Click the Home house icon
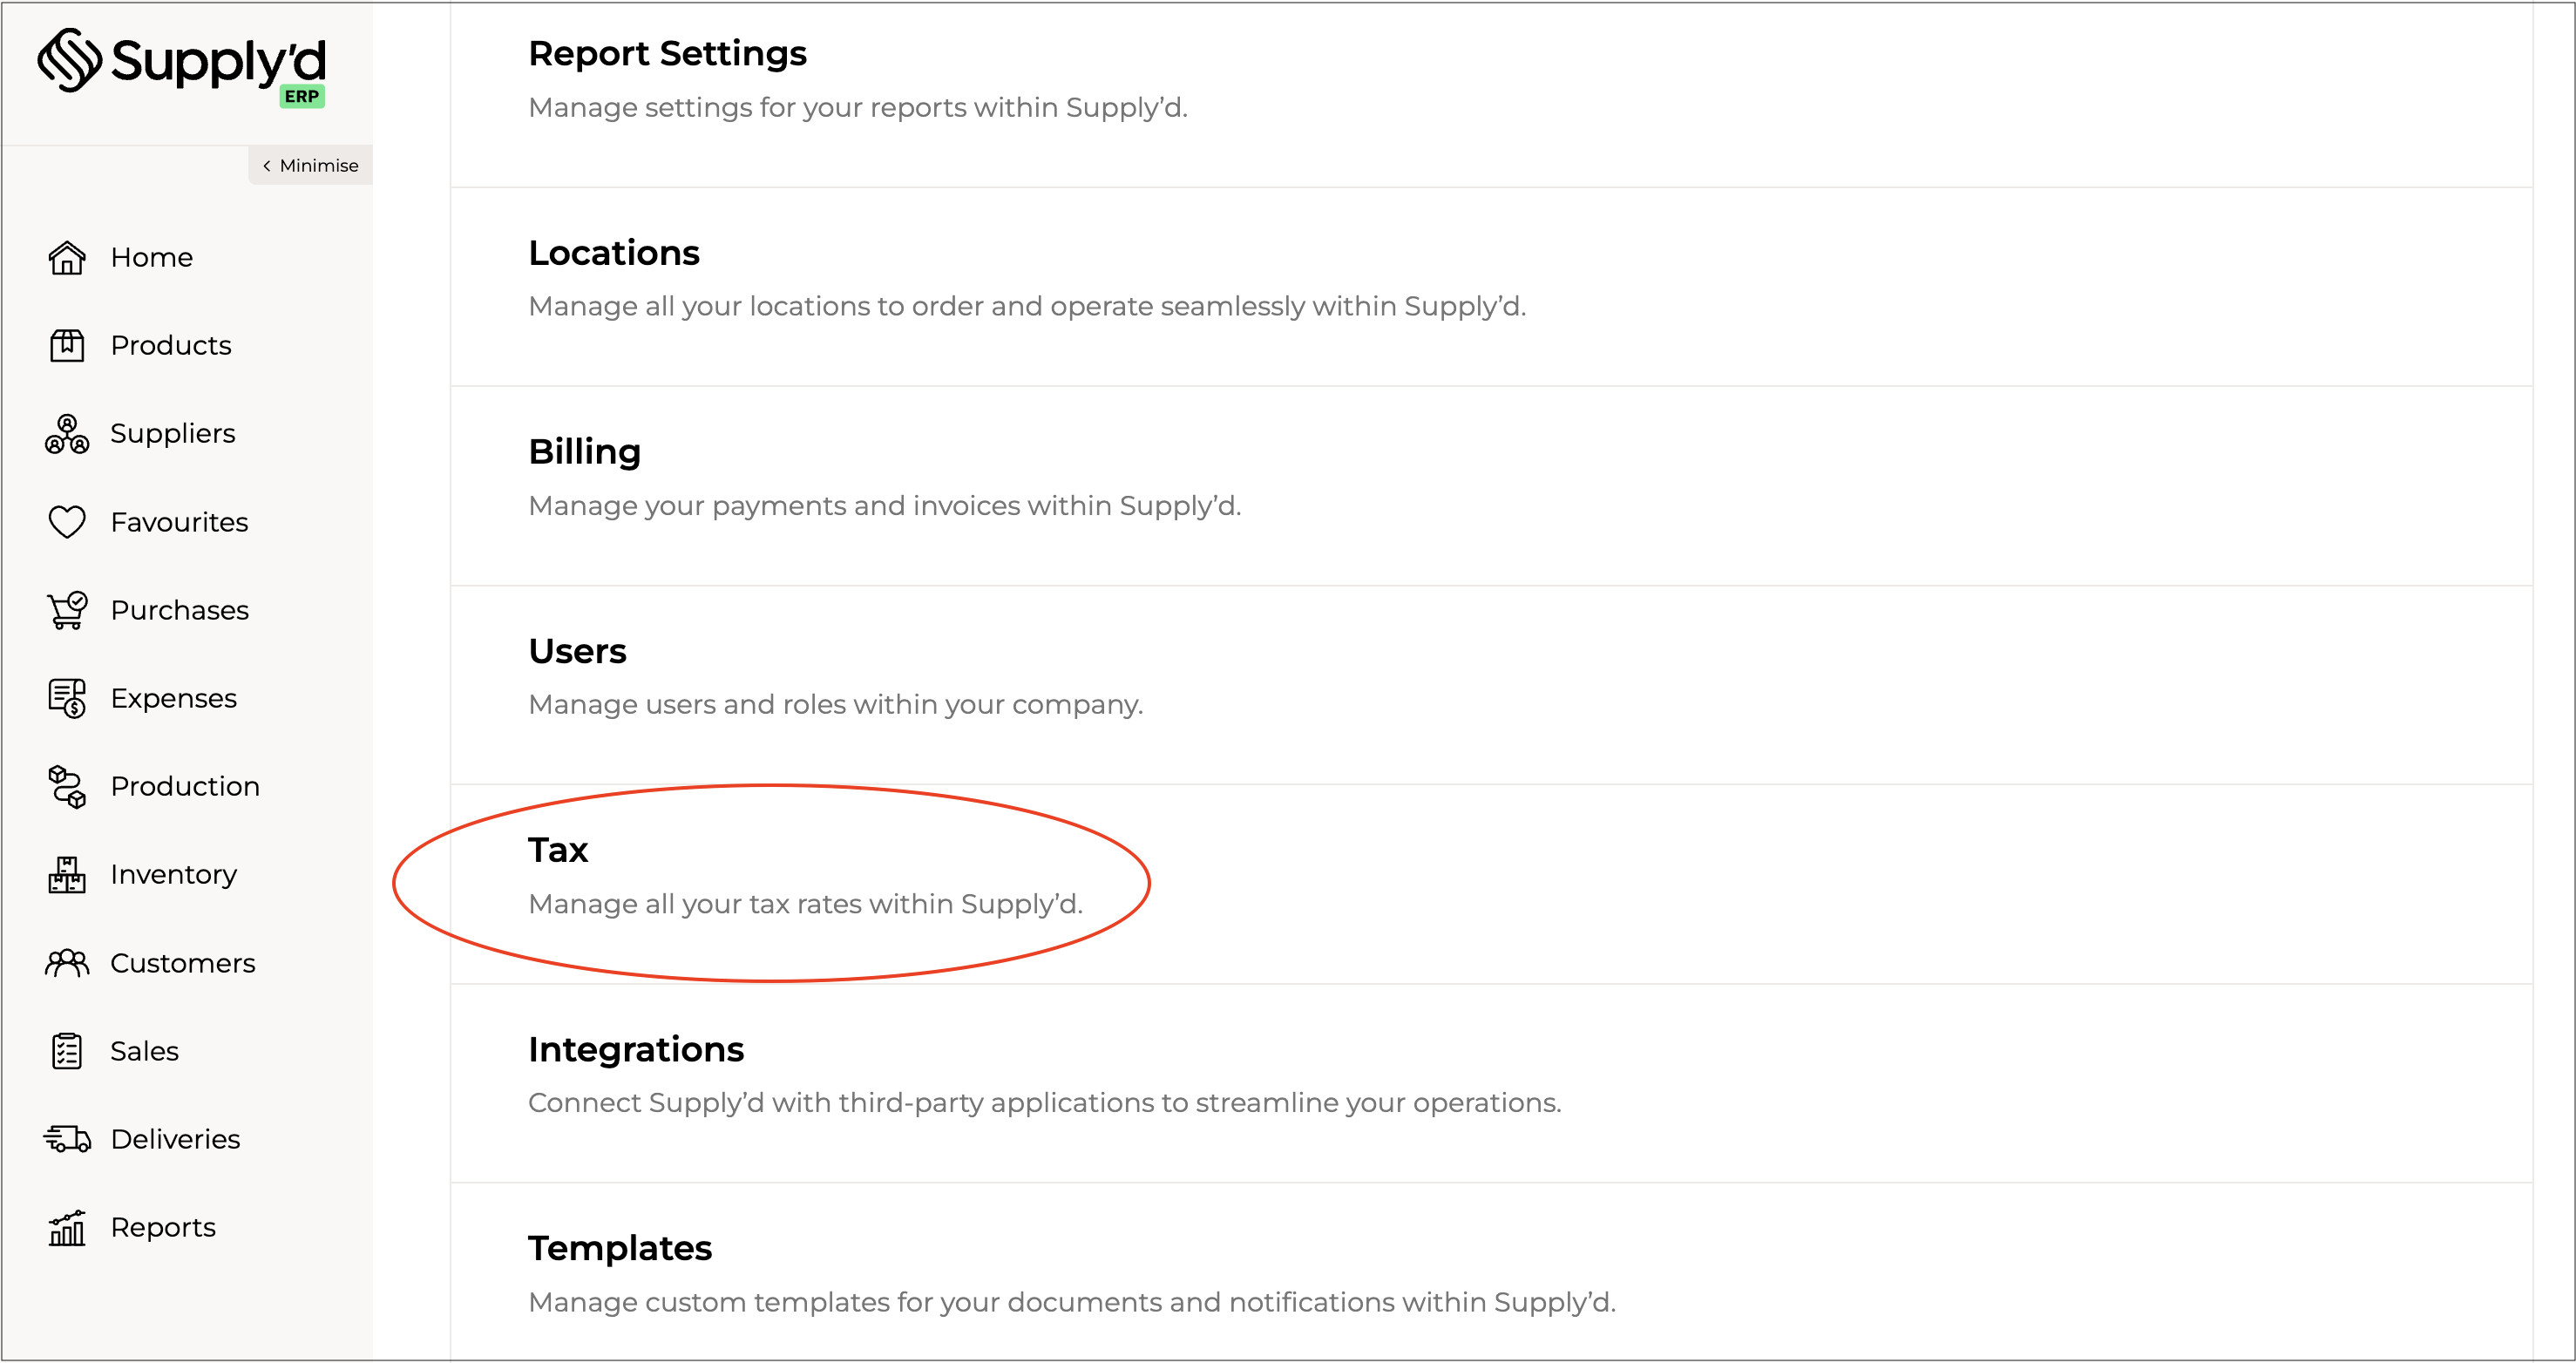The height and width of the screenshot is (1363, 2576). pos(67,258)
